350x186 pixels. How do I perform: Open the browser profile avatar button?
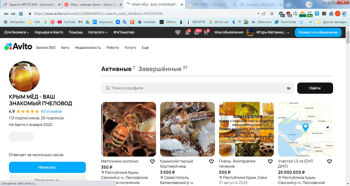(x=338, y=14)
